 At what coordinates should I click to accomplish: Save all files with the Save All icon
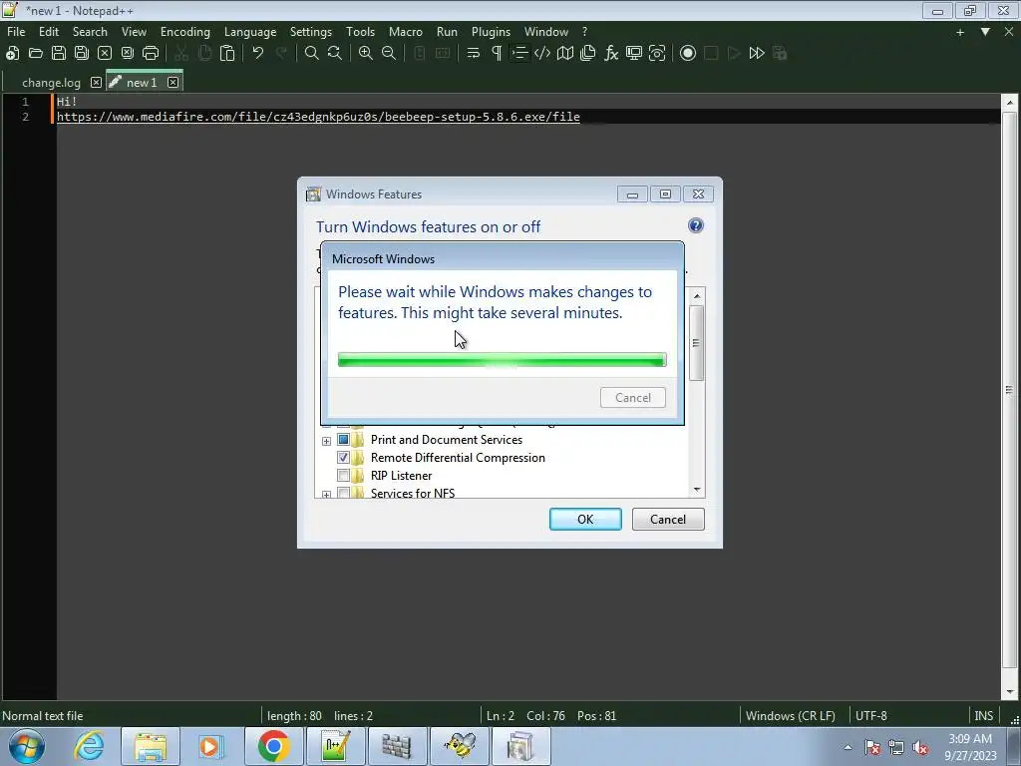click(82, 54)
